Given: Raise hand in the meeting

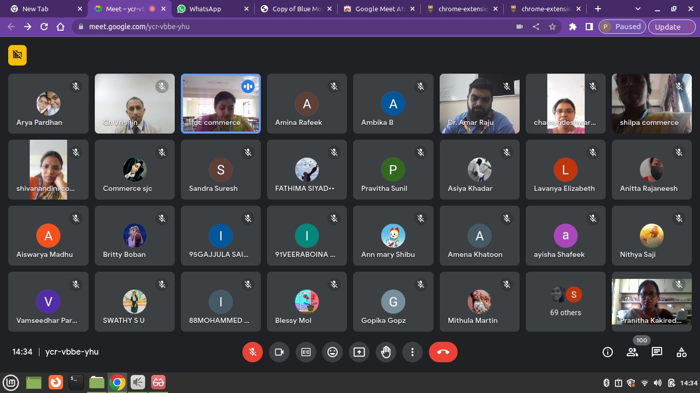Looking at the screenshot, I should point(386,352).
